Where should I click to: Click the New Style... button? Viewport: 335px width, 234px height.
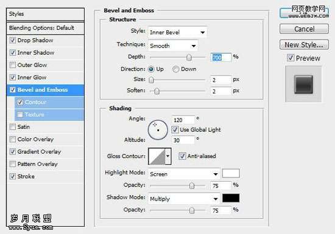304,45
